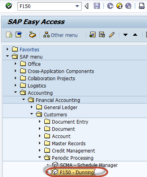Viewport: 147px width, 177px height.
Task: Collapse the Accounting folder node
Action: pos(16,92)
